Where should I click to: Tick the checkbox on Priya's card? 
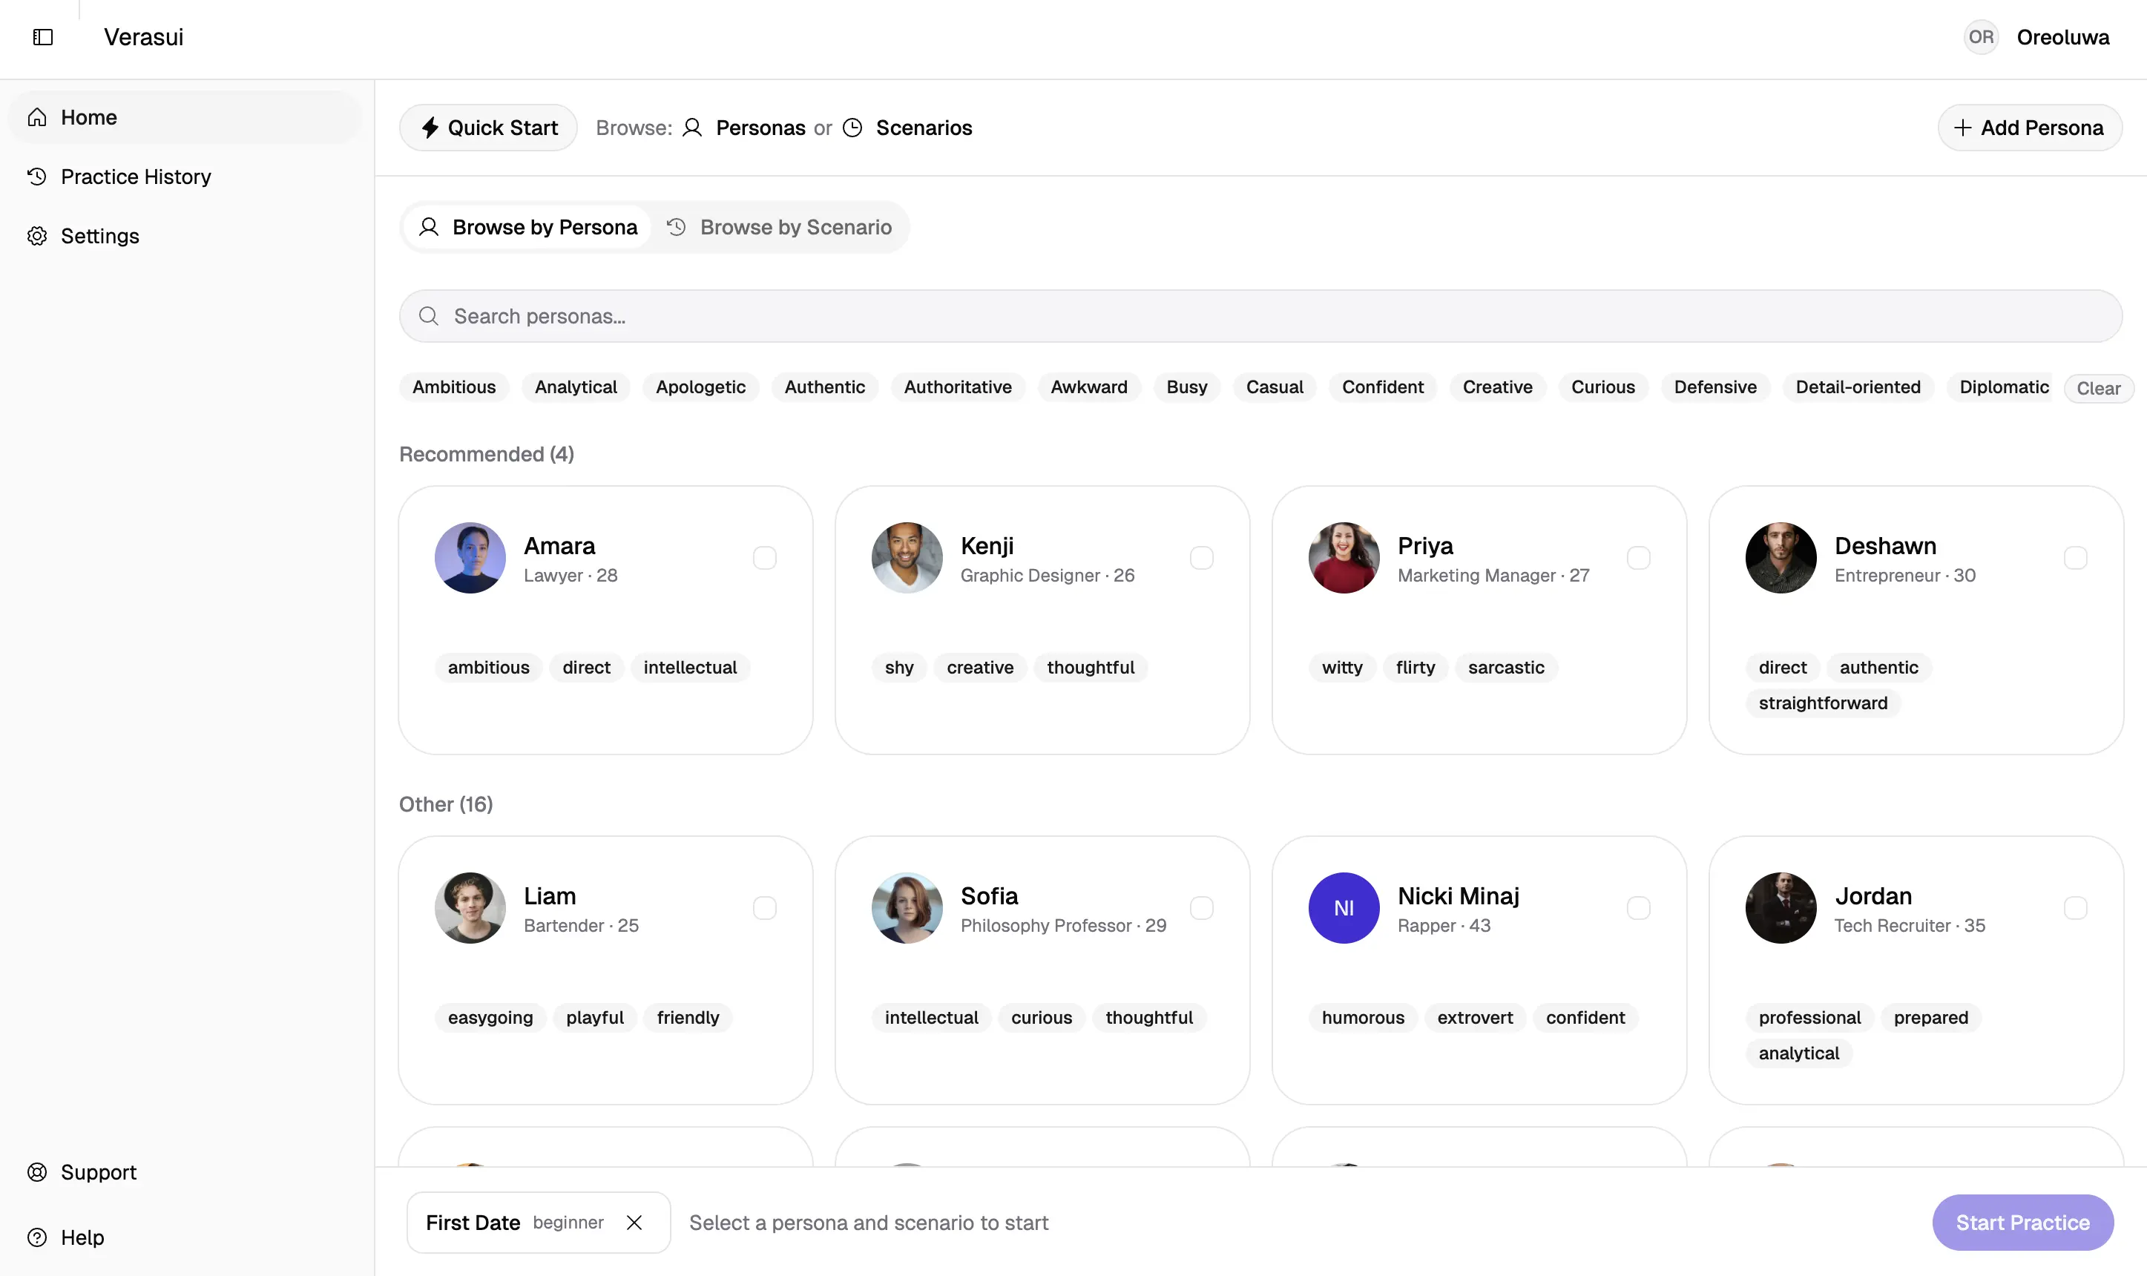click(x=1638, y=558)
